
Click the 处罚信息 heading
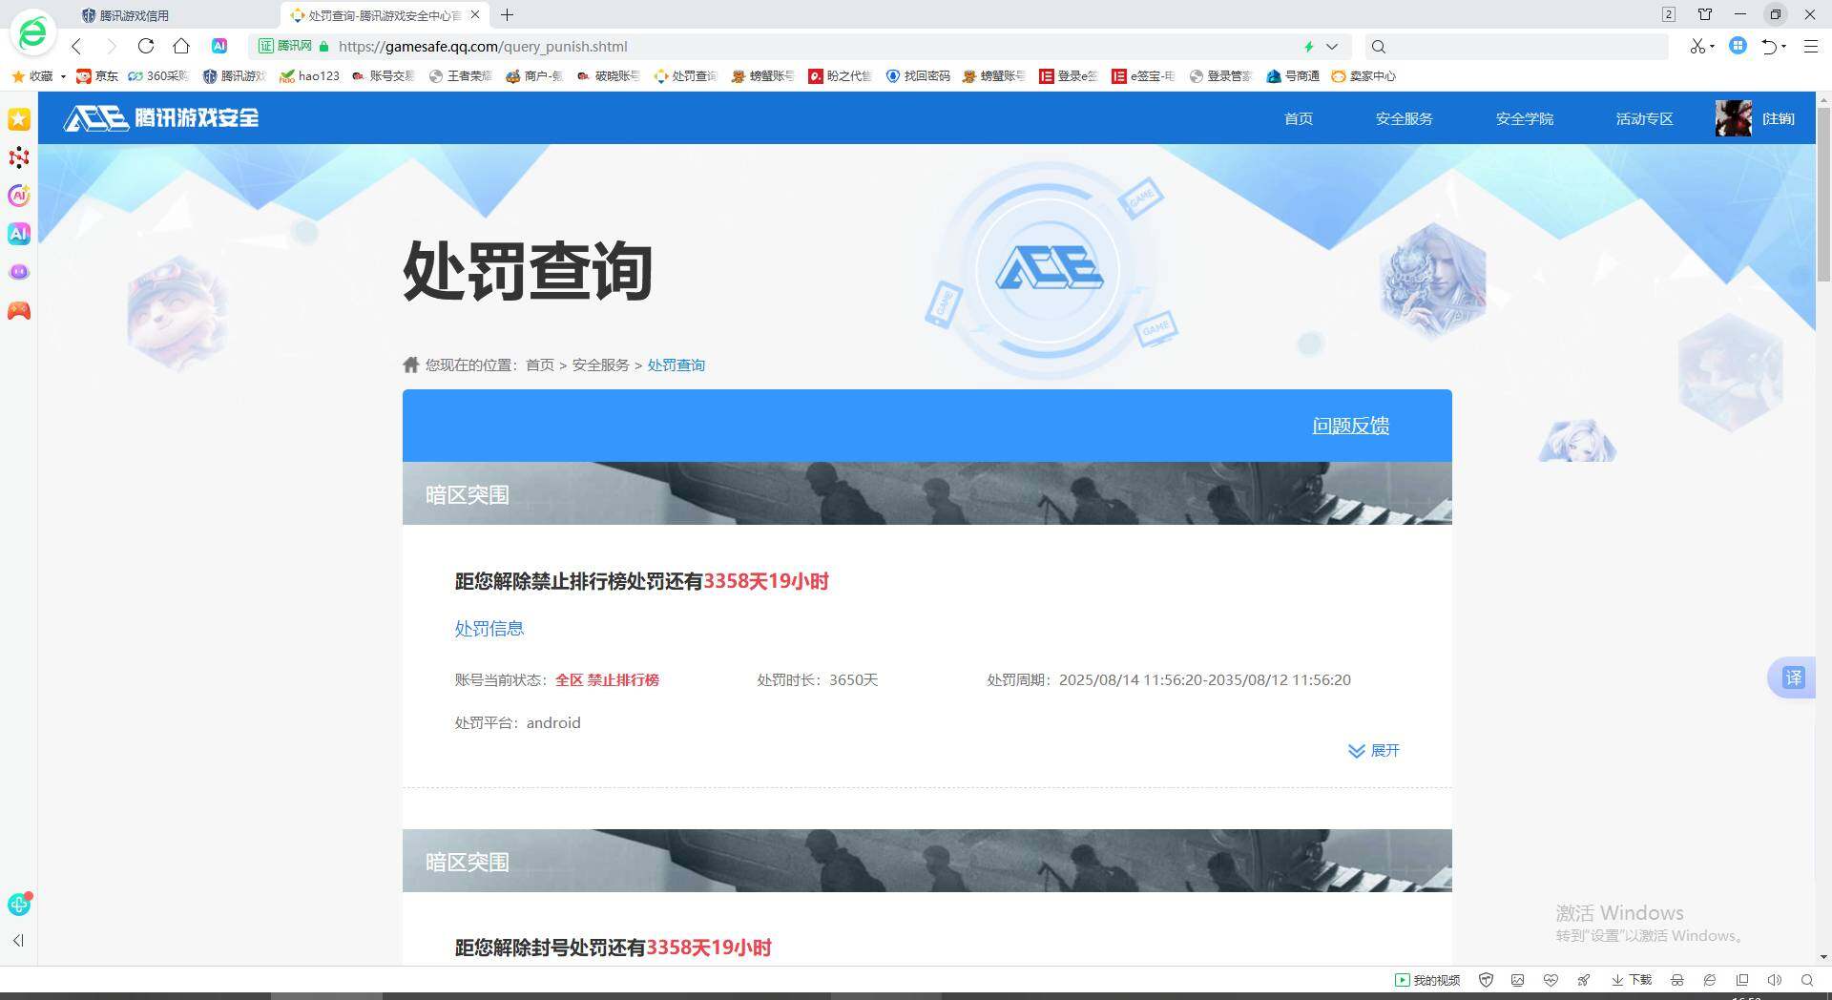489,629
